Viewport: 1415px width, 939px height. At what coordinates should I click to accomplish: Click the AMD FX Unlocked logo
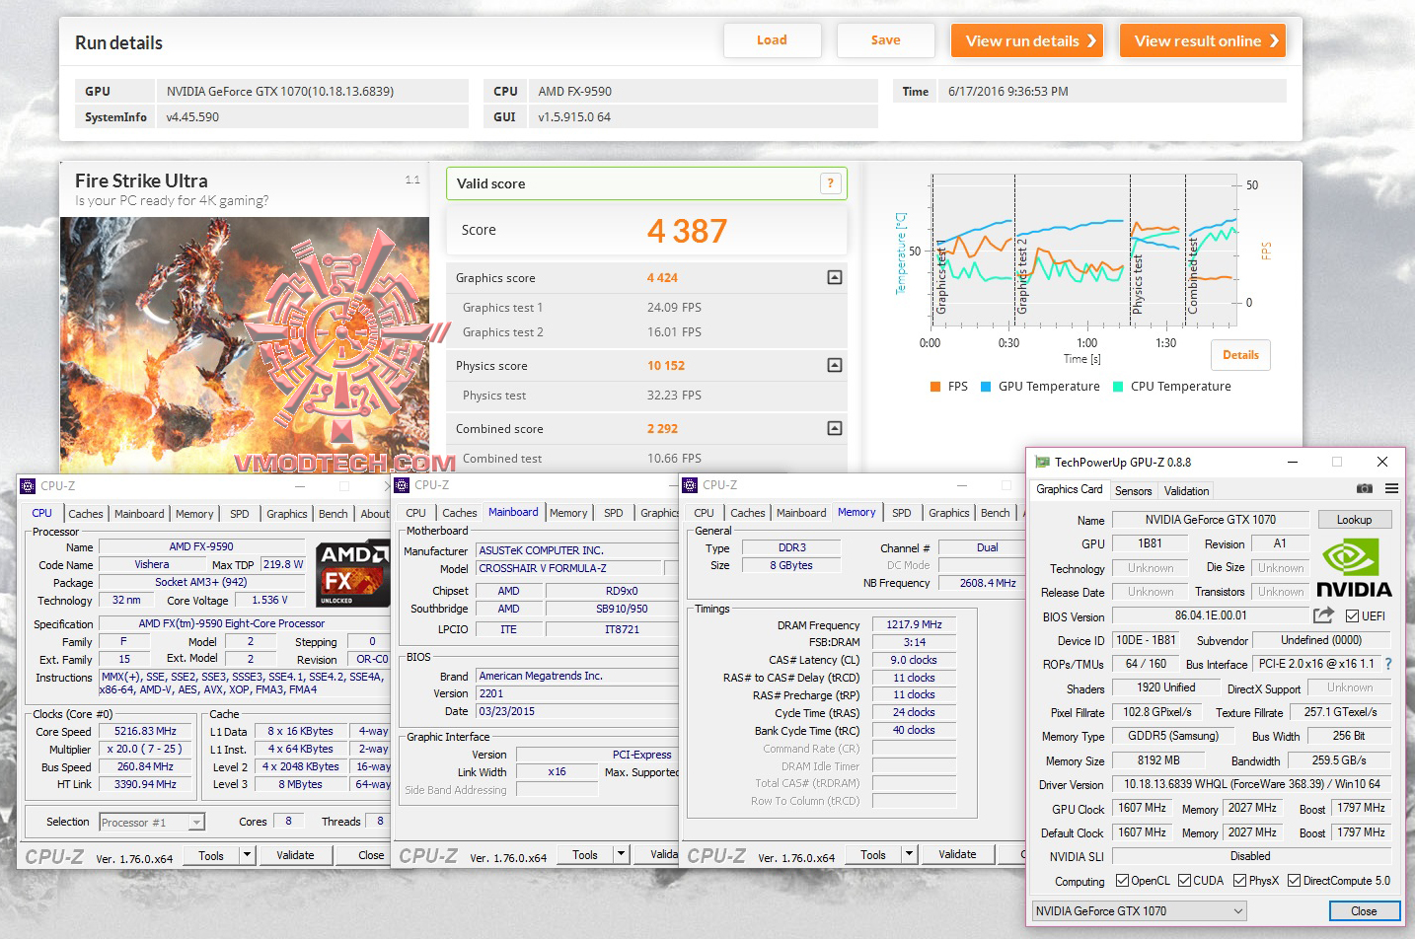pos(352,572)
